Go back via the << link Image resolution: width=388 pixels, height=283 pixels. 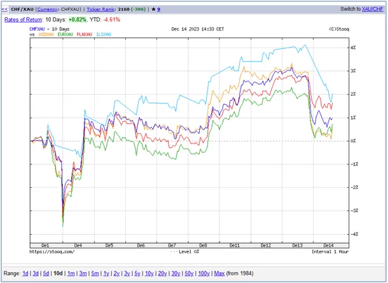click(x=4, y=10)
